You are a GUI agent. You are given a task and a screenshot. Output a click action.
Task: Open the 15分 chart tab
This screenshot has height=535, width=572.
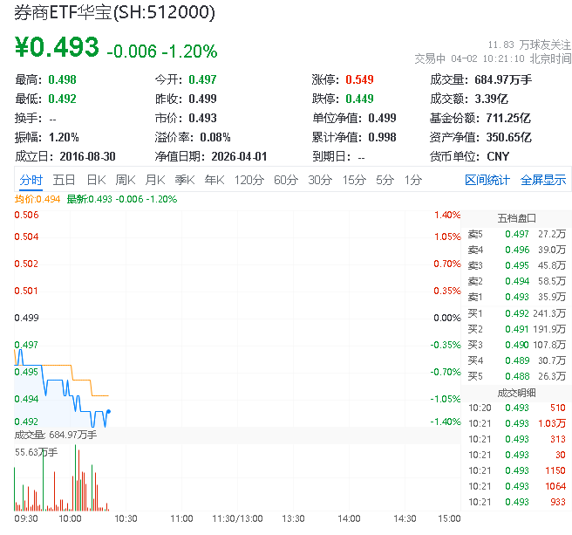pyautogui.click(x=354, y=180)
